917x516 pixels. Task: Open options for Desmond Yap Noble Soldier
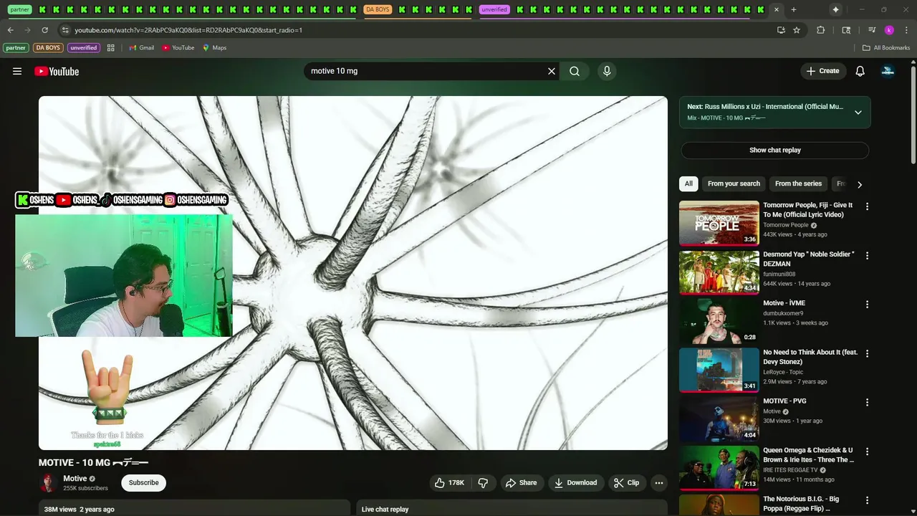(867, 255)
